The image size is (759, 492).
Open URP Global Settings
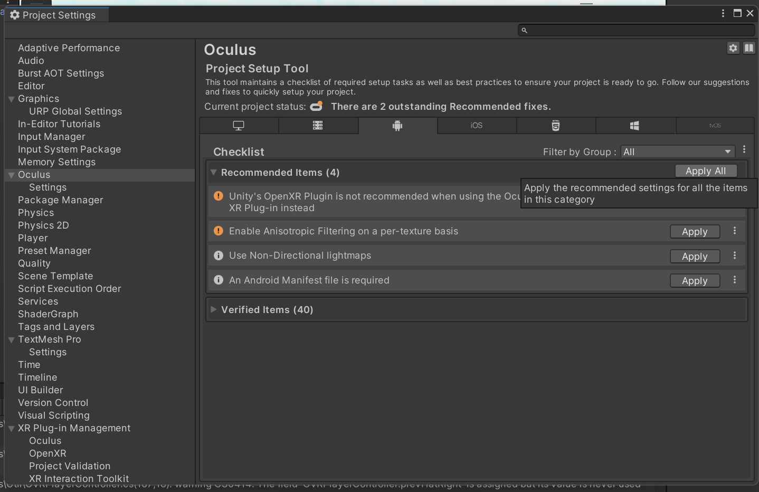click(x=75, y=111)
